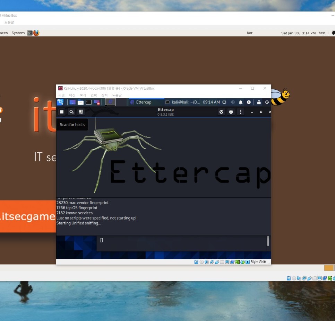Click the 09:14 AM clock in Kali panel
Viewport: 335px width, 321px height.
click(211, 102)
